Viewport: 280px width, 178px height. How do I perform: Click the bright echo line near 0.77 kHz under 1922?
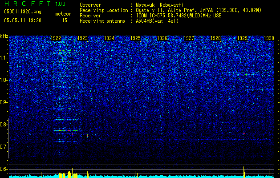(x=66, y=130)
